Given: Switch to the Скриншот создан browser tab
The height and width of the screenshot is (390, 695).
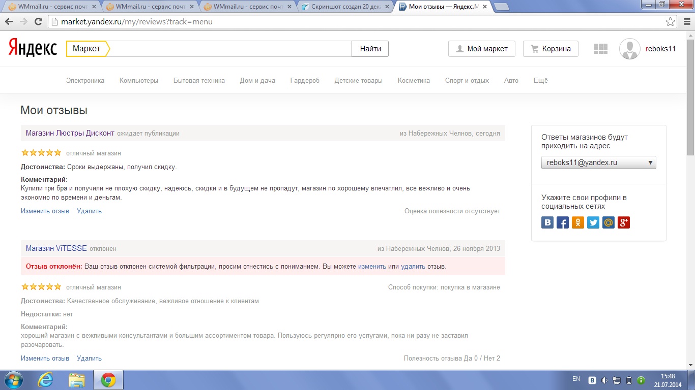Looking at the screenshot, I should click(x=346, y=7).
